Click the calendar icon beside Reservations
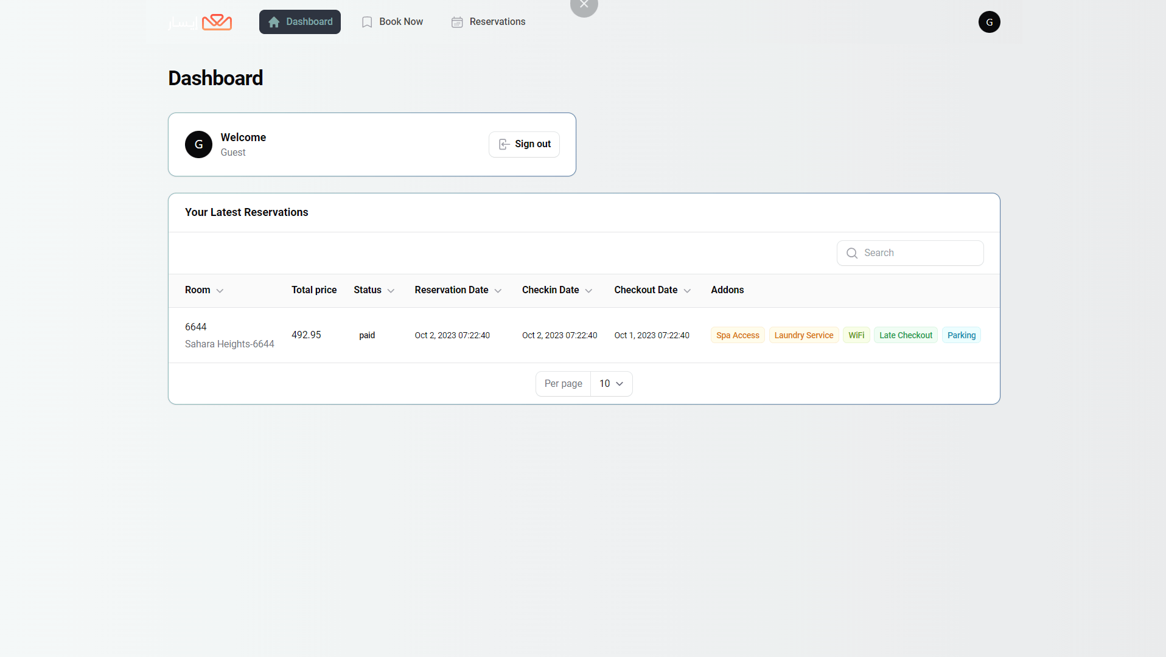Viewport: 1166px width, 657px height. (457, 23)
